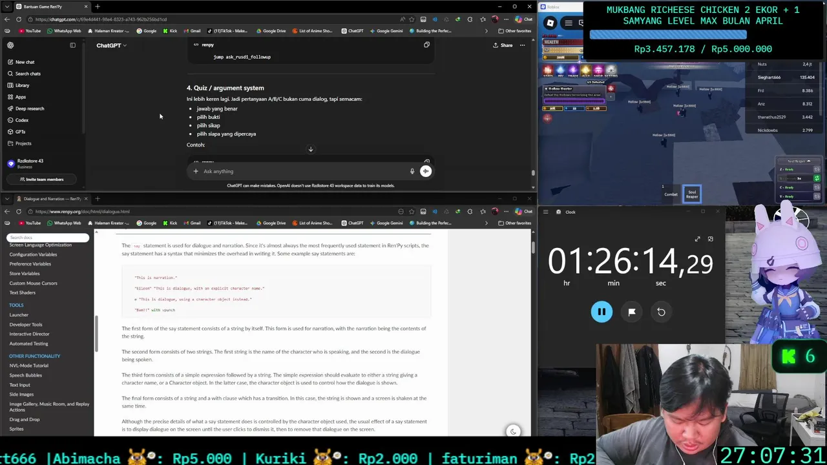
Task: Open conversation options menu beside Share
Action: (x=522, y=45)
